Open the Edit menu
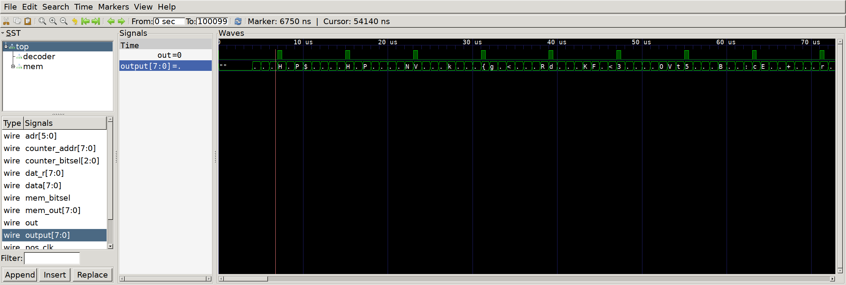846x285 pixels. [29, 7]
